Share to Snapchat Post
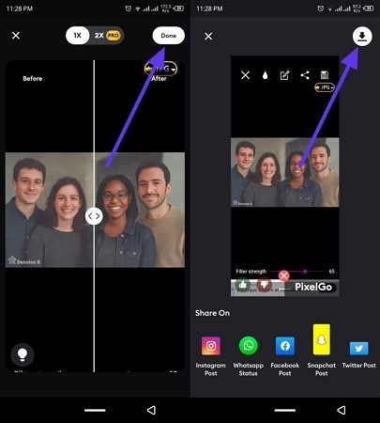Image resolution: width=380 pixels, height=423 pixels. click(322, 351)
